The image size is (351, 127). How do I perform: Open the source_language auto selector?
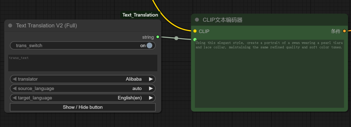[137, 88]
